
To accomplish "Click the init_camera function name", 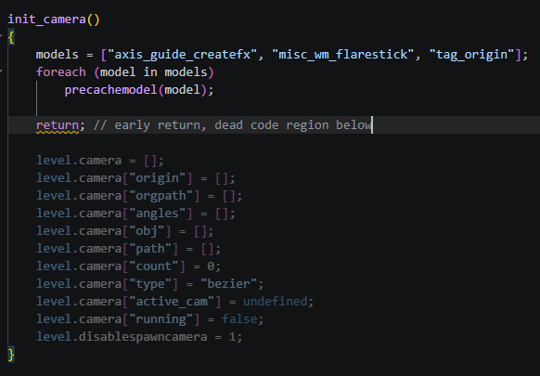I will click(46, 19).
